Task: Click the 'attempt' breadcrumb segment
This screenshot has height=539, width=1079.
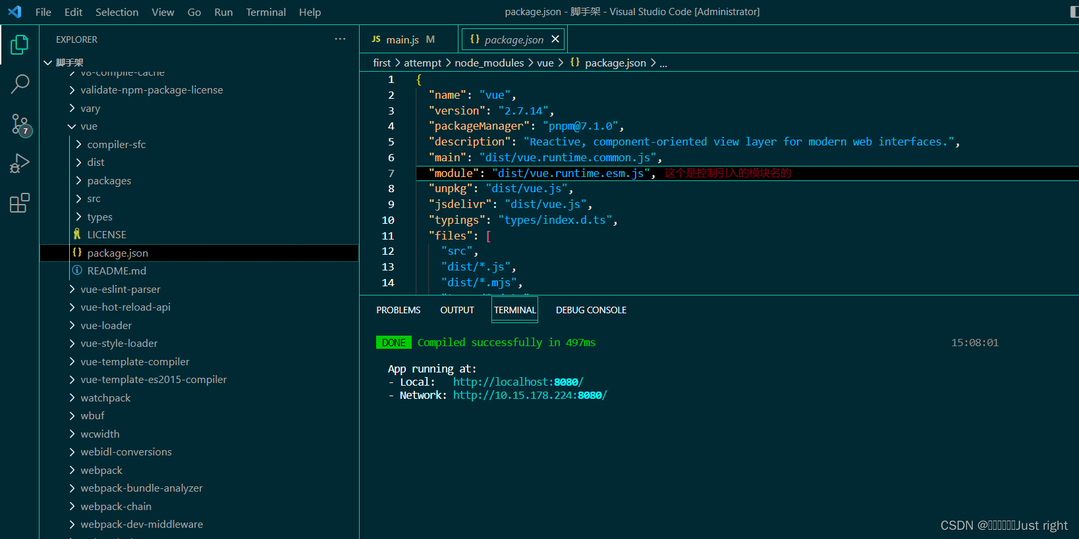Action: tap(422, 63)
